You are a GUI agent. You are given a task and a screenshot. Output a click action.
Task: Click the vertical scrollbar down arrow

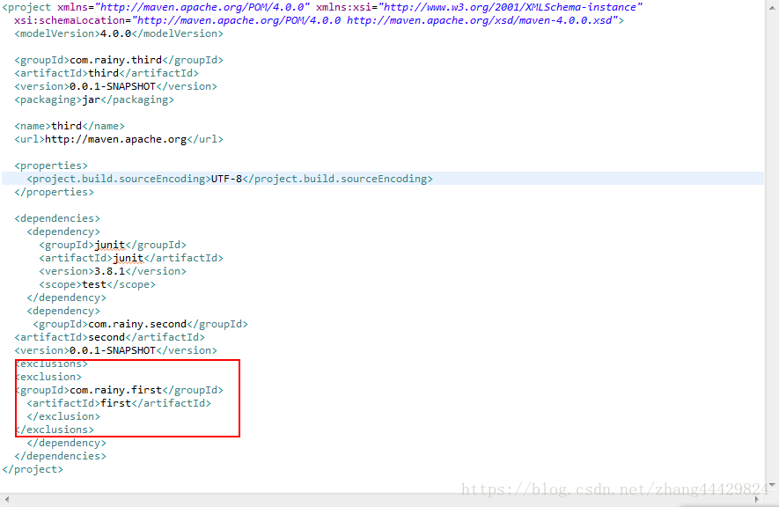(x=772, y=484)
